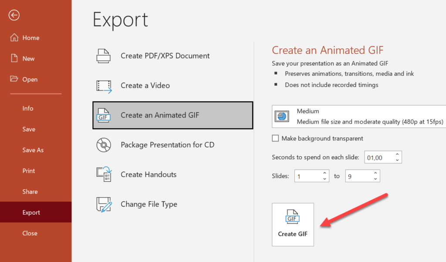Click 'Preserves animations, transitions, media and ink' text
Screen dimensions: 446x262
(349, 74)
